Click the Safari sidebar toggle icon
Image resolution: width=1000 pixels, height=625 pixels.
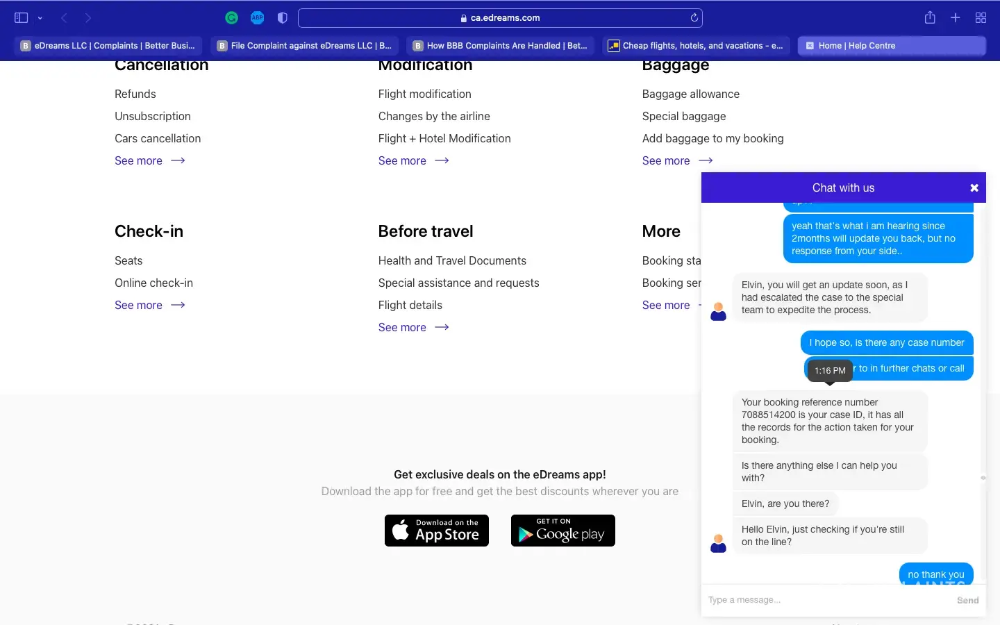[x=21, y=18]
